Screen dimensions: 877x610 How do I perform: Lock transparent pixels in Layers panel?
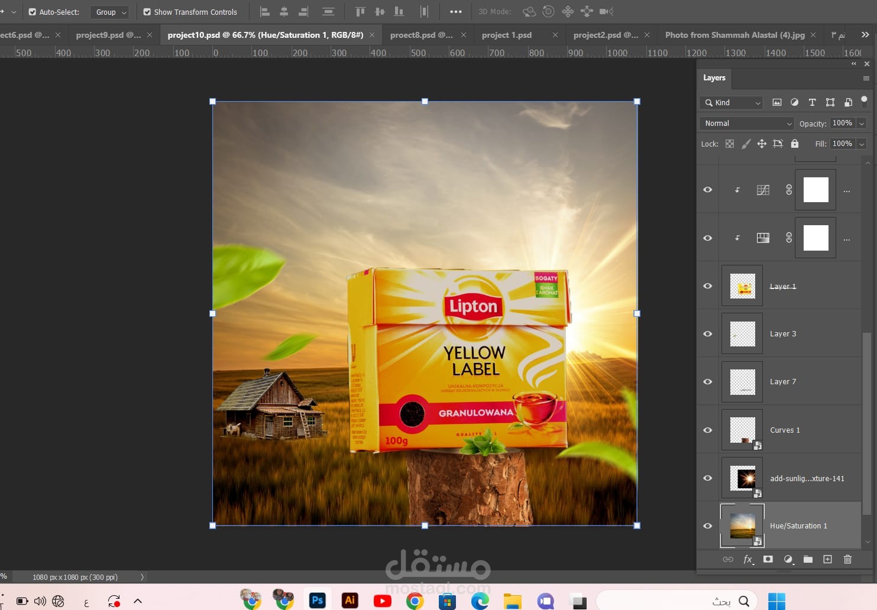click(x=730, y=144)
